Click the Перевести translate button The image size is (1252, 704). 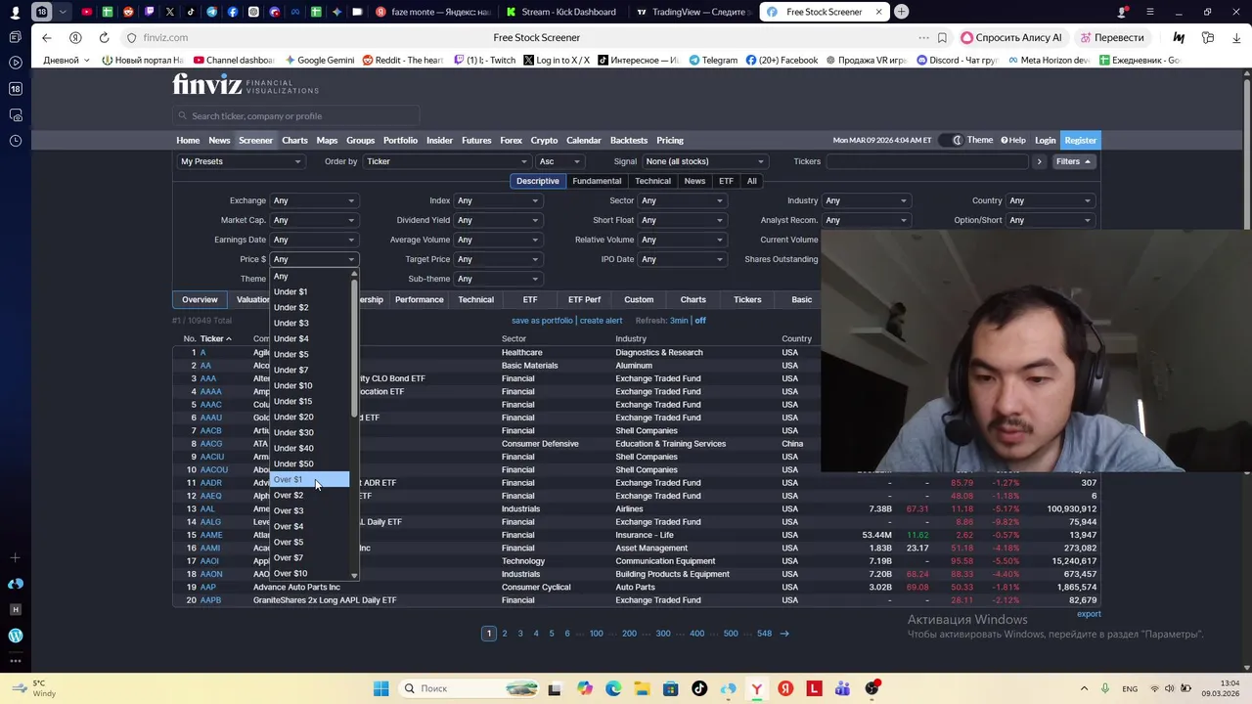[1112, 37]
